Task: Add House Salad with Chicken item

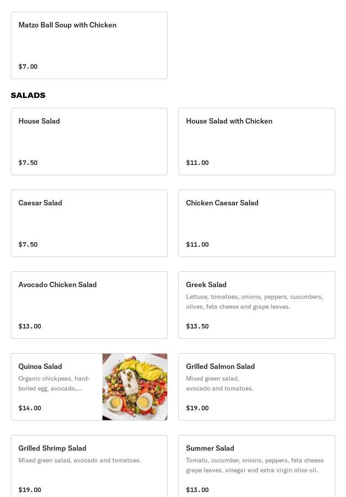Action: point(257,142)
